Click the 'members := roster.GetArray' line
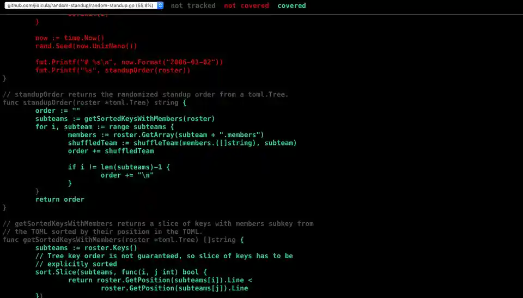Screen dimensions: 523x298 166,135
